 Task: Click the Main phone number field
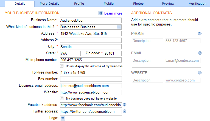(91, 60)
